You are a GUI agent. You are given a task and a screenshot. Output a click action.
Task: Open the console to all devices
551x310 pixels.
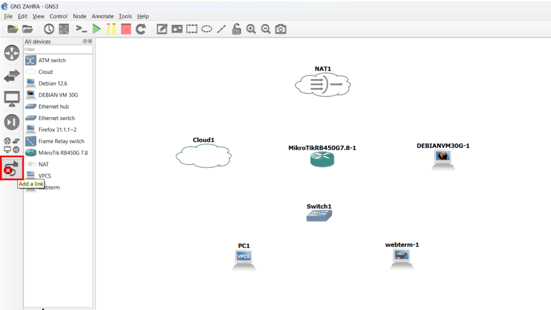point(81,29)
